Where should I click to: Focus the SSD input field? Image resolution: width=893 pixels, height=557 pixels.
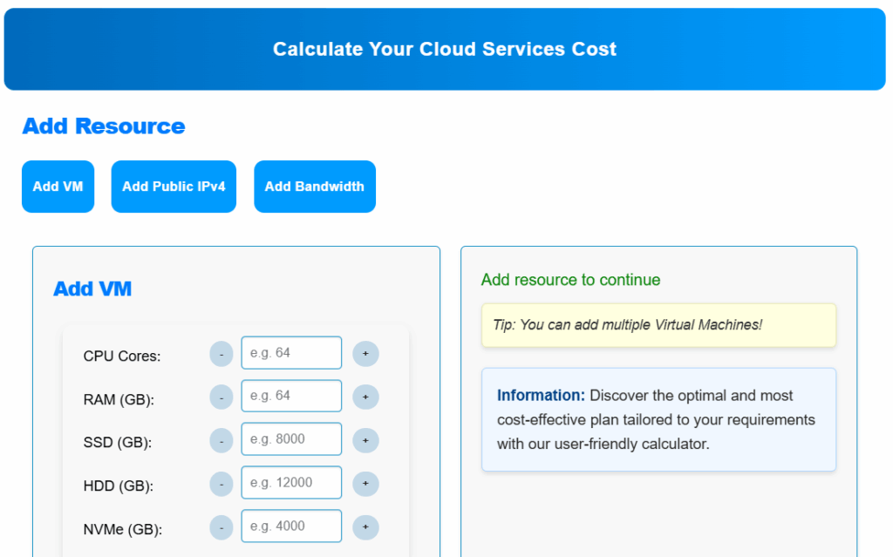click(x=291, y=438)
